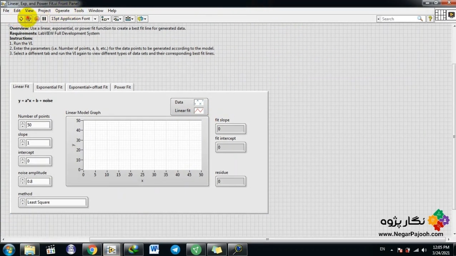Click the method Least Square selector
The width and height of the screenshot is (456, 256).
point(56,202)
